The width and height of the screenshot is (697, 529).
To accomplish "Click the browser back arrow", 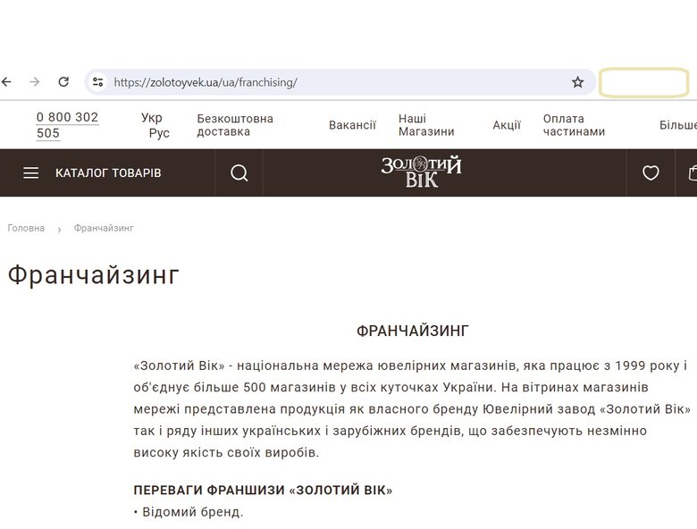I will tap(6, 82).
